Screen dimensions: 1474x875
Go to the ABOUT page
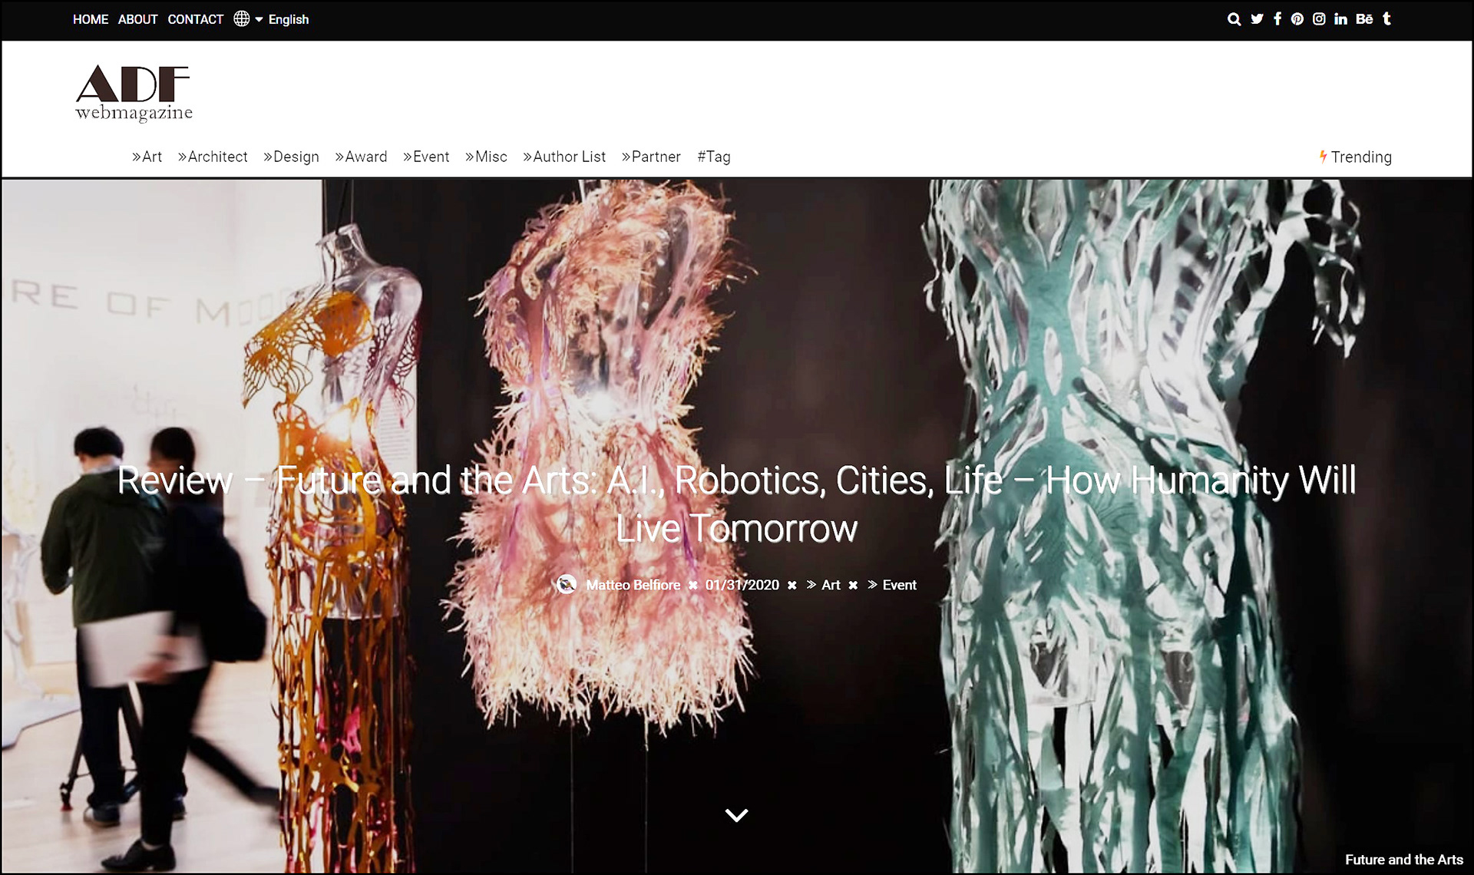tap(137, 19)
